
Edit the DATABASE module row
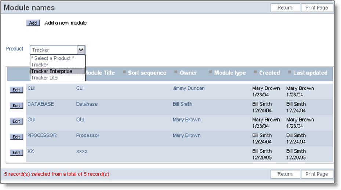click(16, 105)
